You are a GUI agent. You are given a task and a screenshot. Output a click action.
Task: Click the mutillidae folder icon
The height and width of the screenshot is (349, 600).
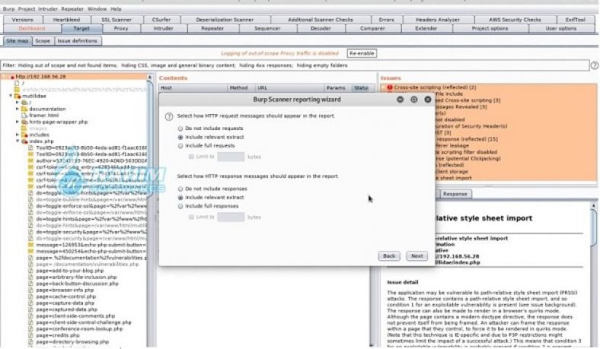[18, 96]
